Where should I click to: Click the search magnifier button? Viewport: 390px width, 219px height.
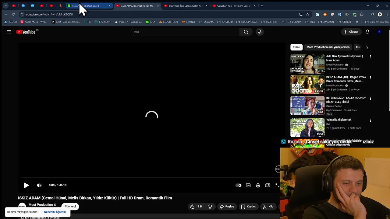pos(246,32)
